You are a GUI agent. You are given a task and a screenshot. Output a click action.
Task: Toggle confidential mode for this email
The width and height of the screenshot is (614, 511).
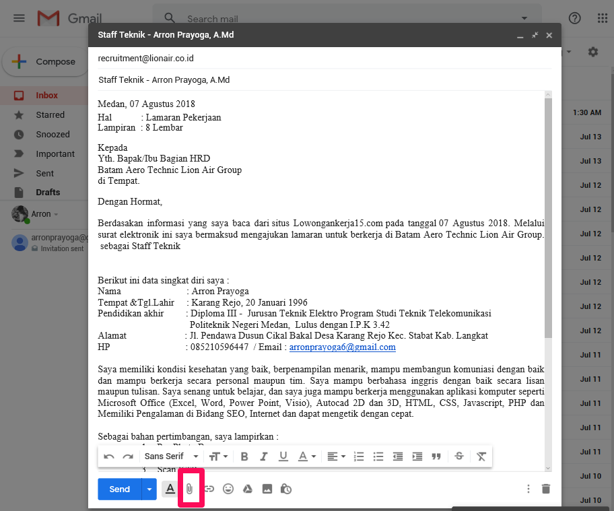coord(285,489)
